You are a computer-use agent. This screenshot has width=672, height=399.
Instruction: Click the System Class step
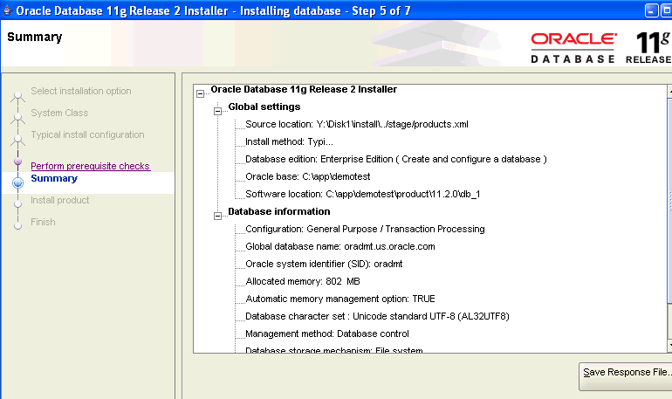[x=59, y=113]
